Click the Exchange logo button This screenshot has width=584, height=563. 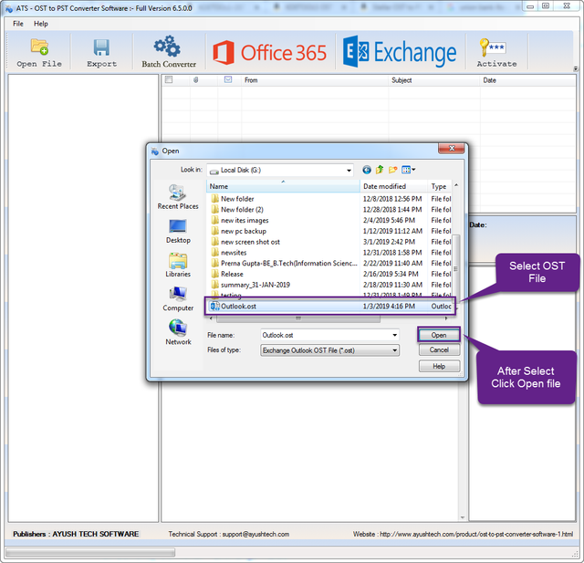pos(400,52)
